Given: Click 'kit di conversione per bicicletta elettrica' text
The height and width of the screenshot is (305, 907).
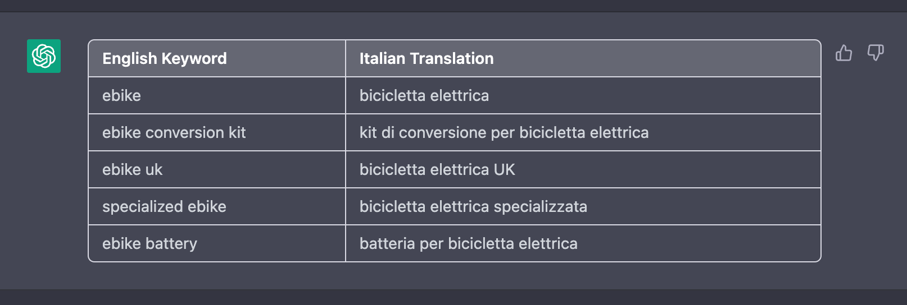Looking at the screenshot, I should [504, 133].
